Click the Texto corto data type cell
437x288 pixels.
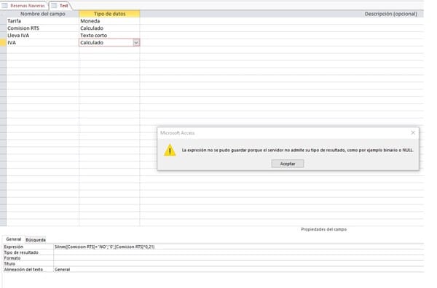point(109,36)
